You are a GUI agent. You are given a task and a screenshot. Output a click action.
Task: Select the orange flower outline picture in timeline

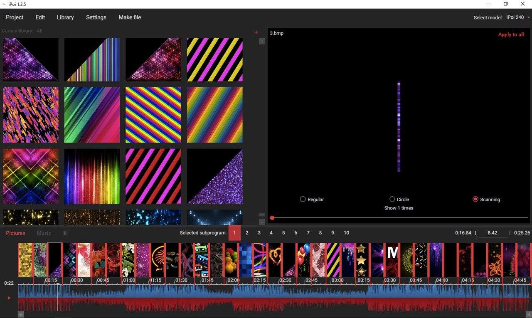(495, 260)
